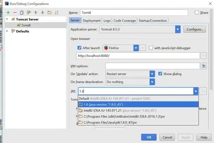Sort configurations alphabetically
Viewport: 214px width, 143px height.
coord(56,13)
